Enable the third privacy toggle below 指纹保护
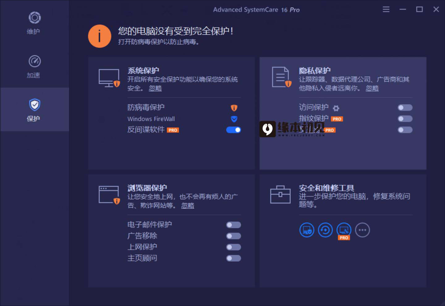445x306 pixels. [x=405, y=130]
